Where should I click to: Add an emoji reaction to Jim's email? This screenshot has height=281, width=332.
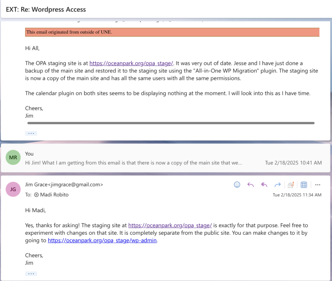pos(237,185)
